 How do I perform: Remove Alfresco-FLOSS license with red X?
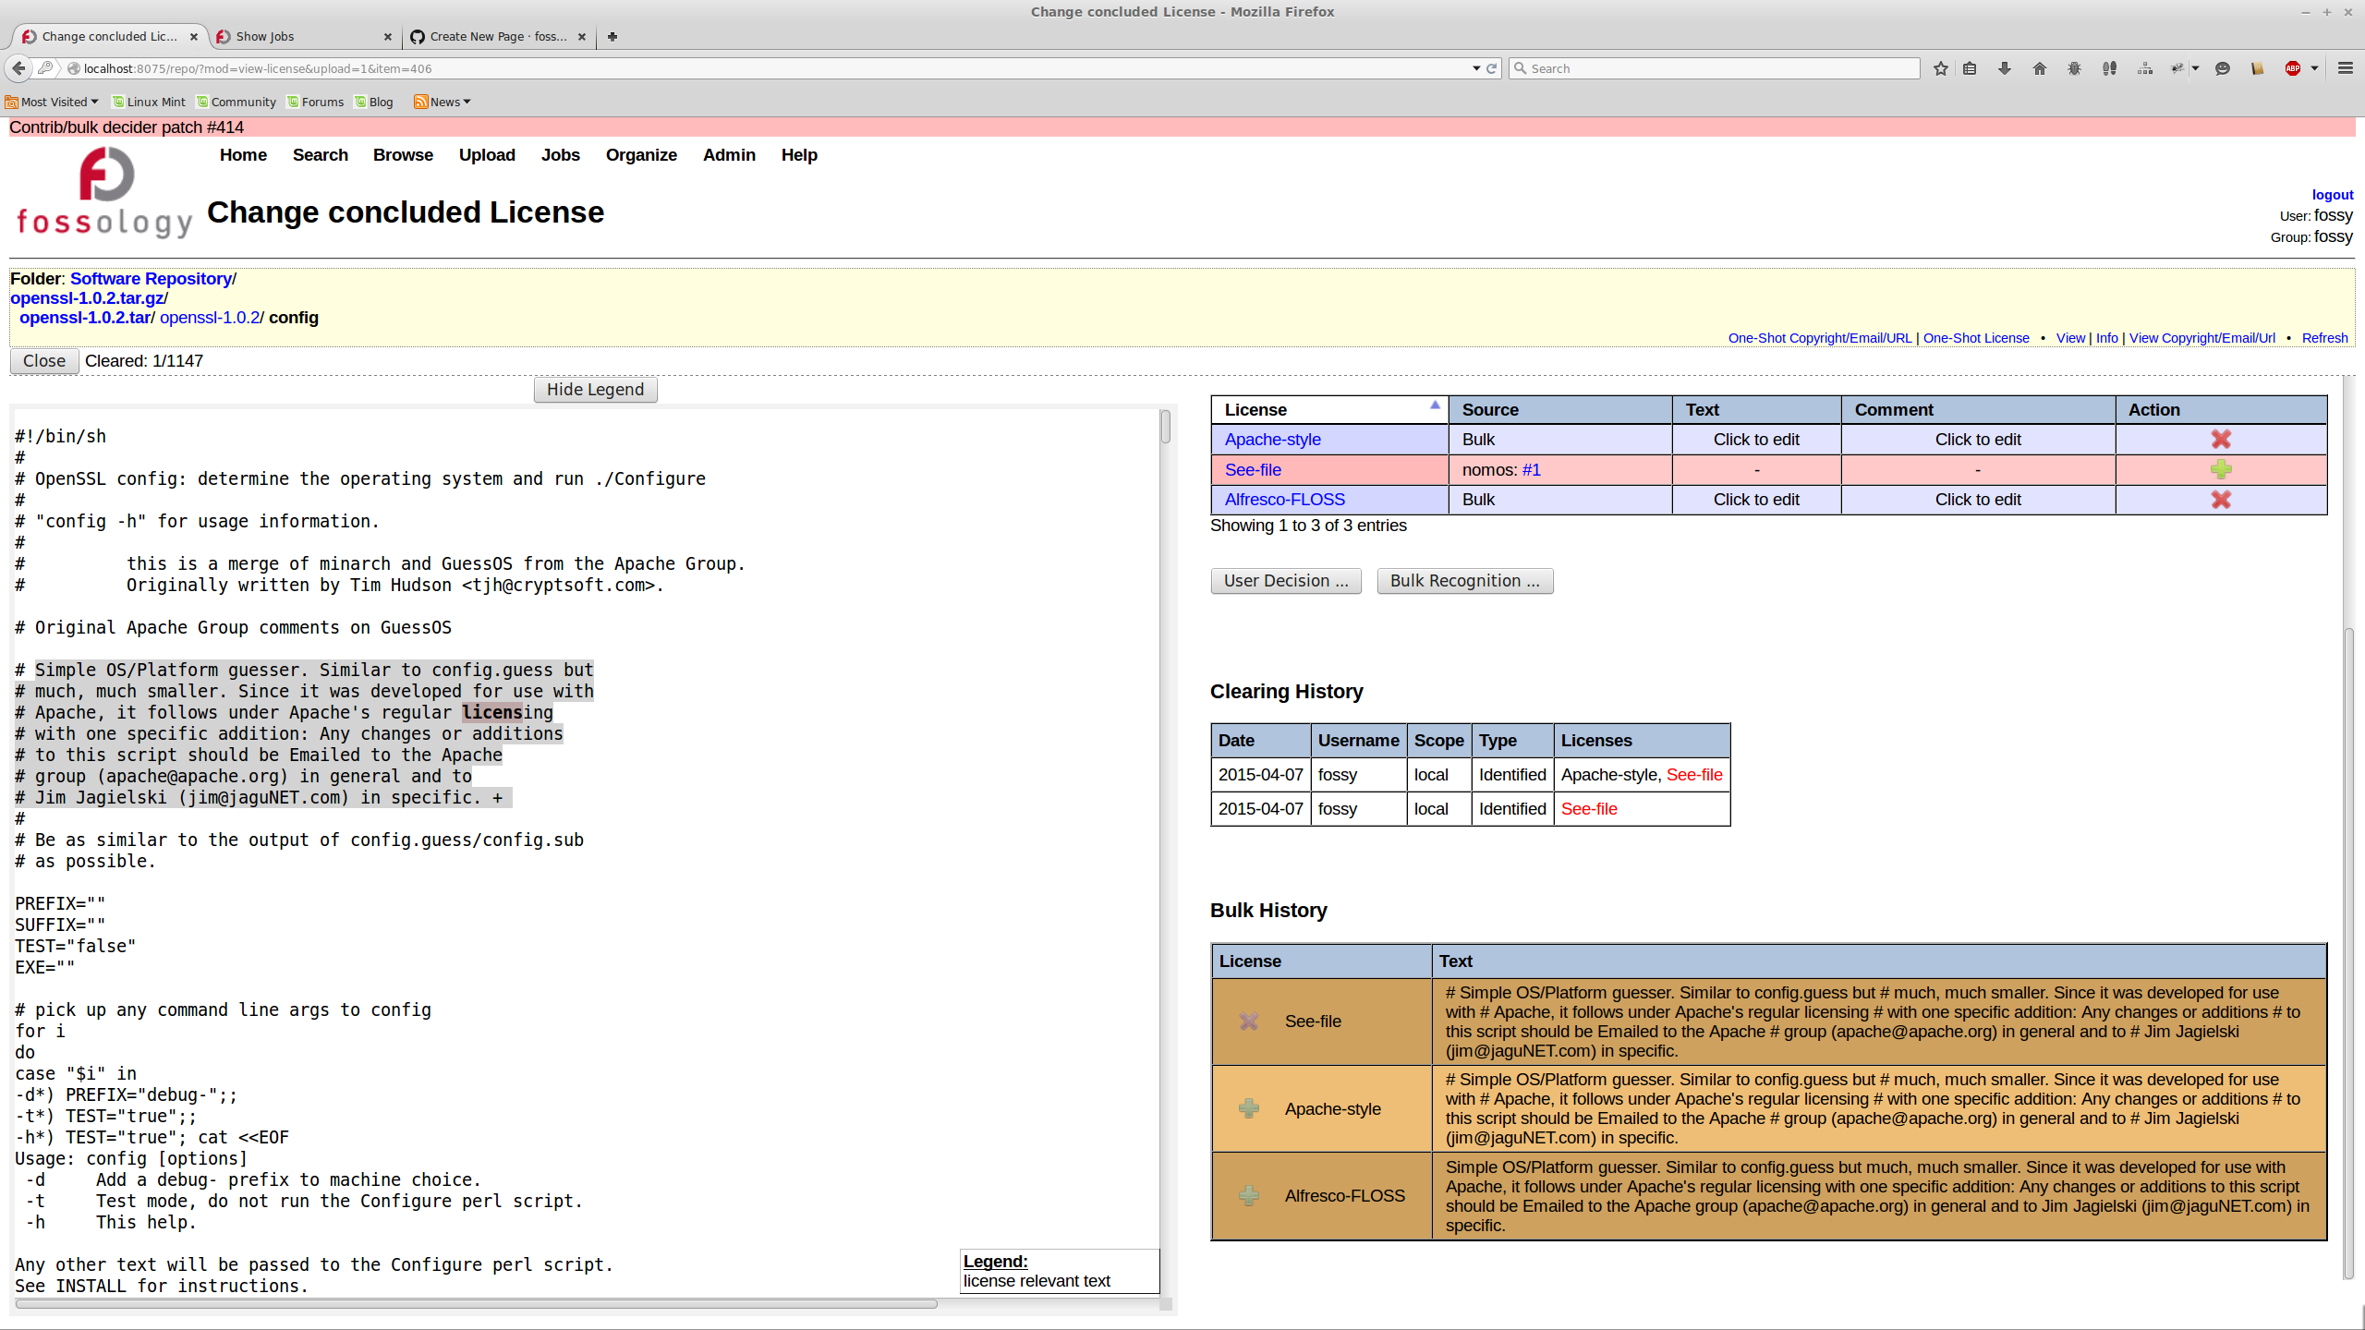point(2221,500)
